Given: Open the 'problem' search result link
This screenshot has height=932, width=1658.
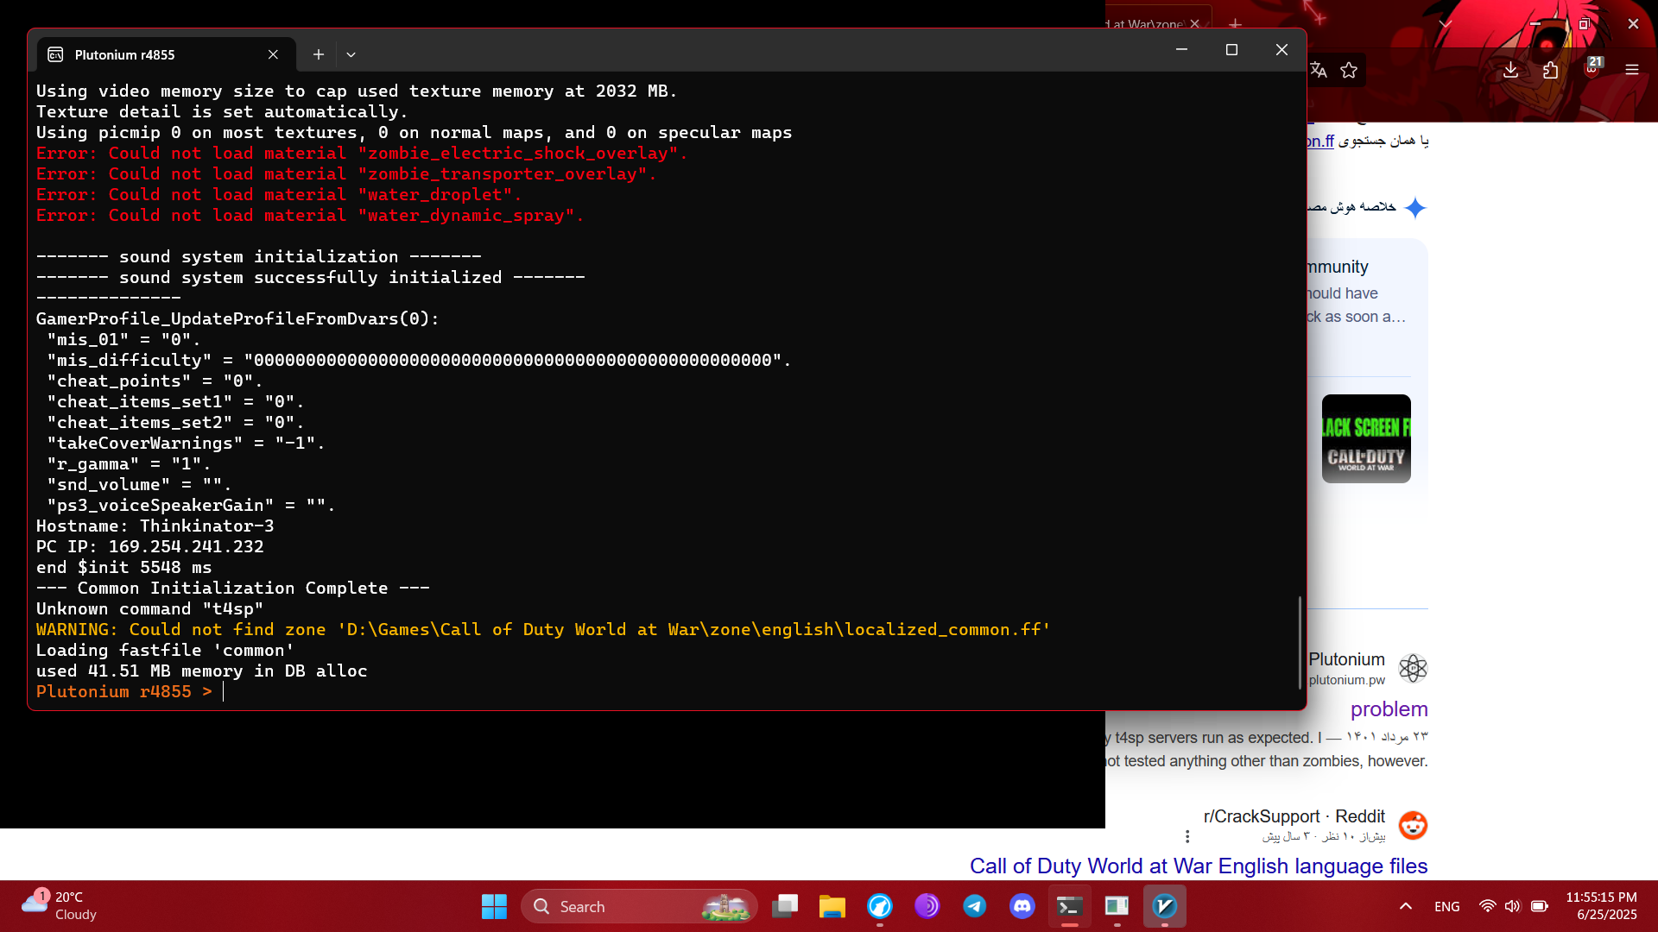Looking at the screenshot, I should tap(1389, 709).
